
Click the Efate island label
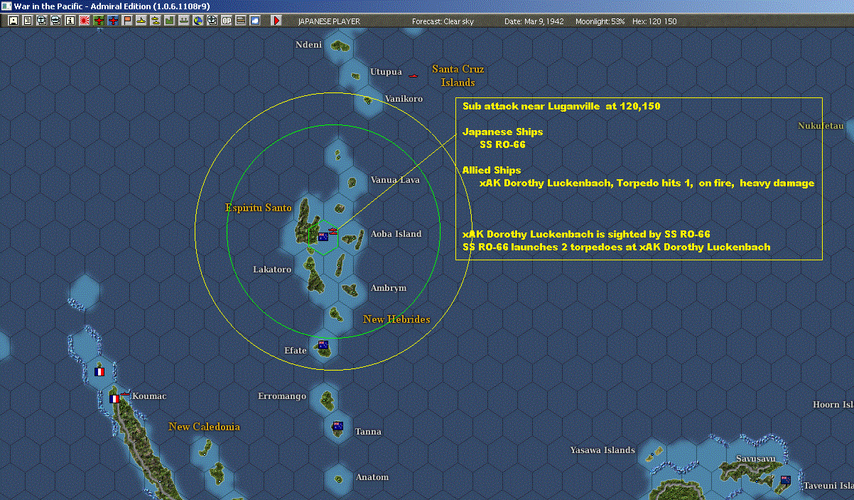point(296,351)
